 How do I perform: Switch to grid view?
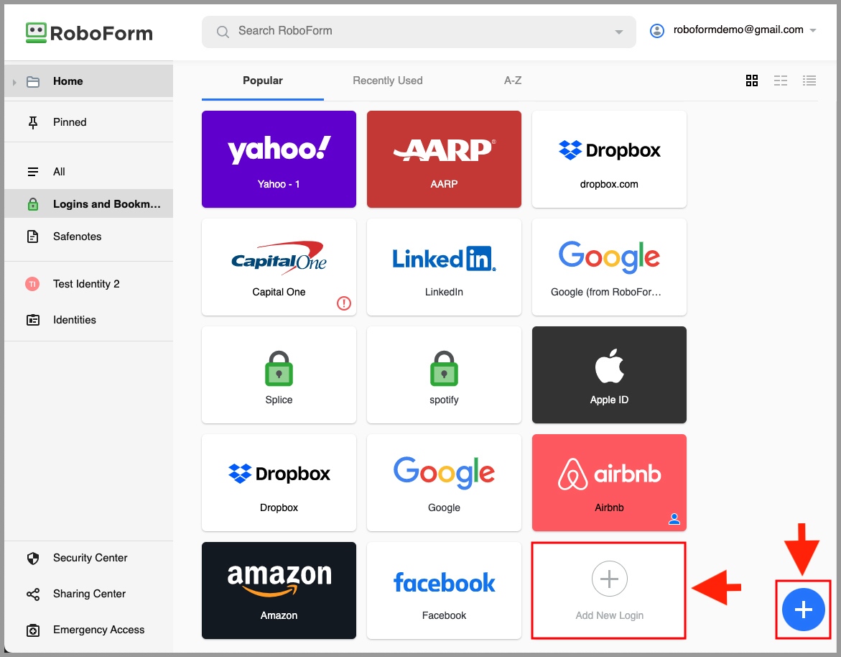[x=752, y=81]
